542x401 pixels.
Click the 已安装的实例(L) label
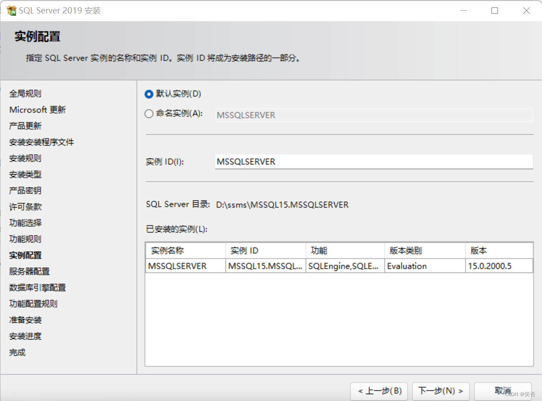pos(177,229)
